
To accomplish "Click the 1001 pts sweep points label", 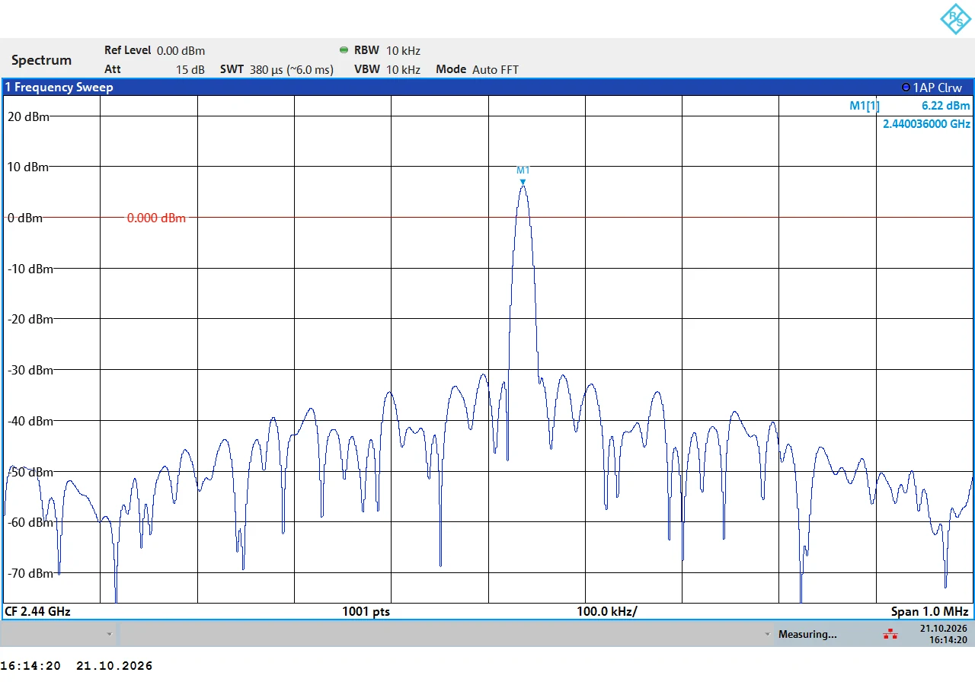I will 366,611.
